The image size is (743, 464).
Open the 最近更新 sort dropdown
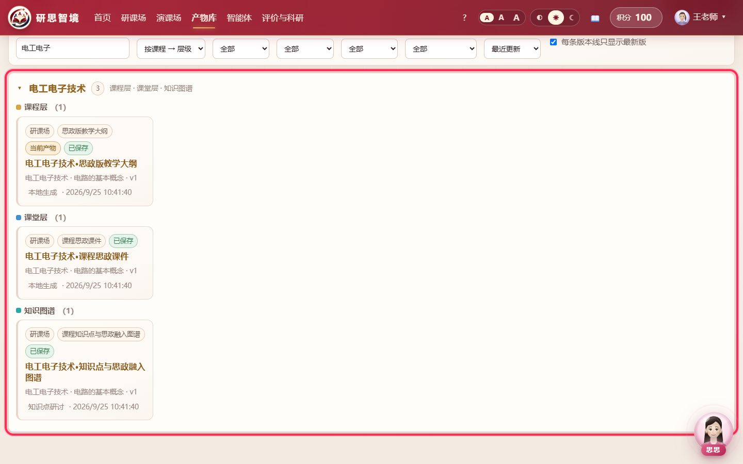pos(512,48)
